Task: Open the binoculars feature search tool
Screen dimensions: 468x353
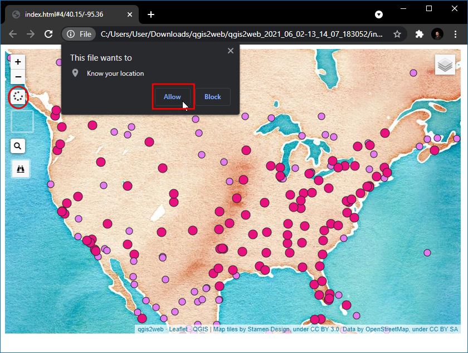Action: tap(21, 169)
